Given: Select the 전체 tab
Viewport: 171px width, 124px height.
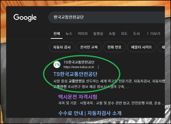Looking at the screenshot, I should pos(57,34).
